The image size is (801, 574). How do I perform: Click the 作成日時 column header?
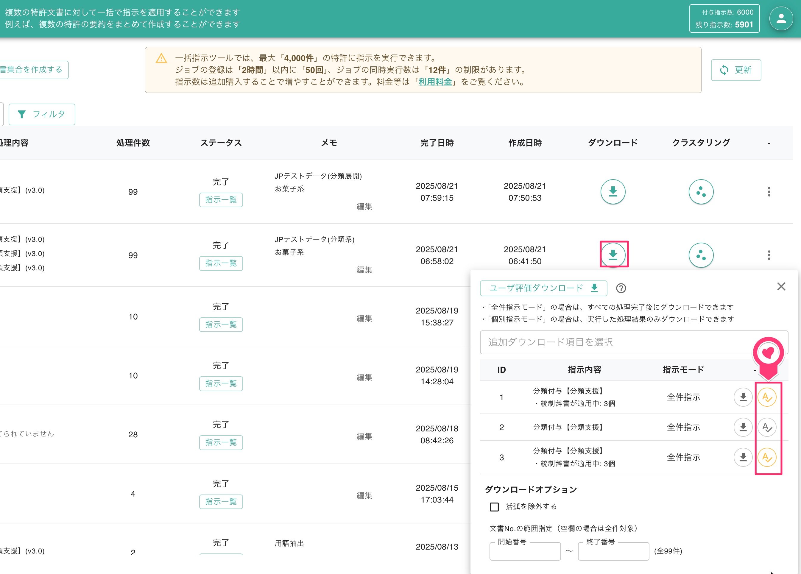(525, 143)
